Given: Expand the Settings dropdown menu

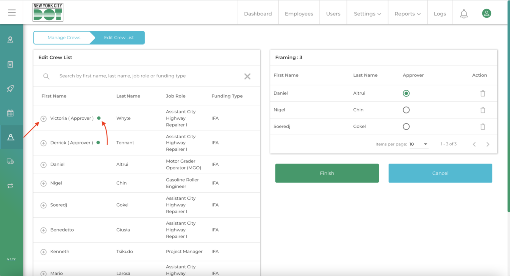Looking at the screenshot, I should pos(367,14).
